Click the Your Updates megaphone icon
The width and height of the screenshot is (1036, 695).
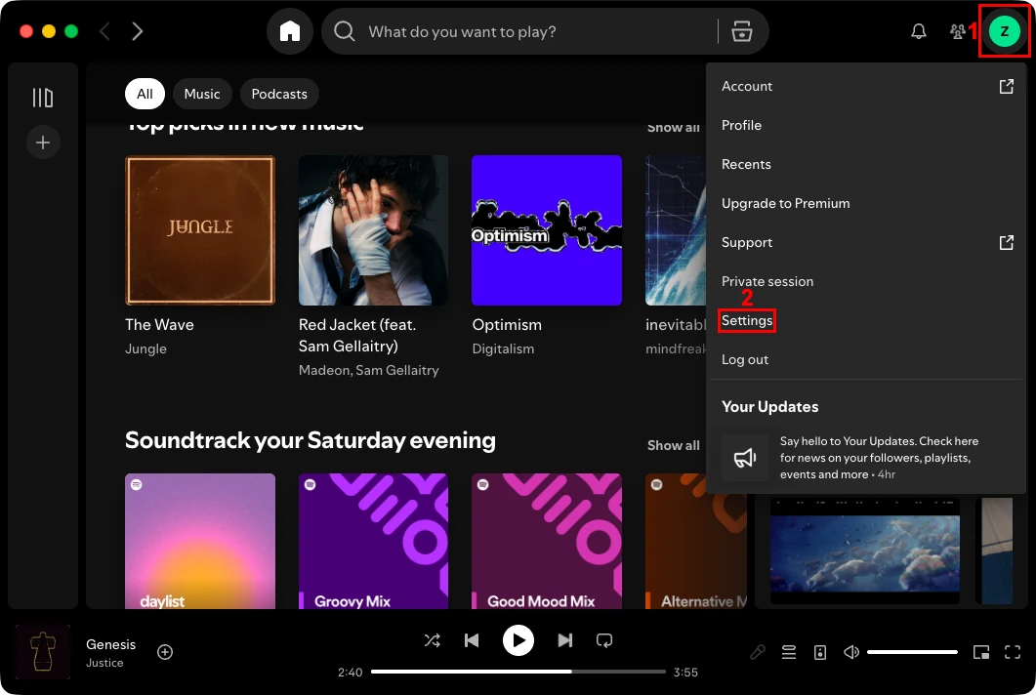click(745, 458)
